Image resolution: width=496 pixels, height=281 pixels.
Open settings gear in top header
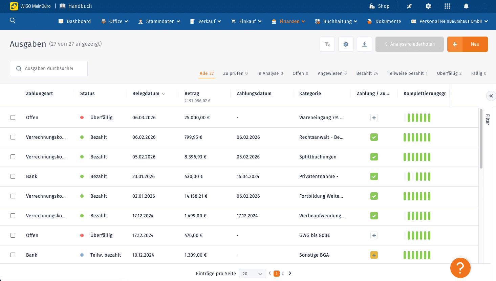pyautogui.click(x=428, y=6)
